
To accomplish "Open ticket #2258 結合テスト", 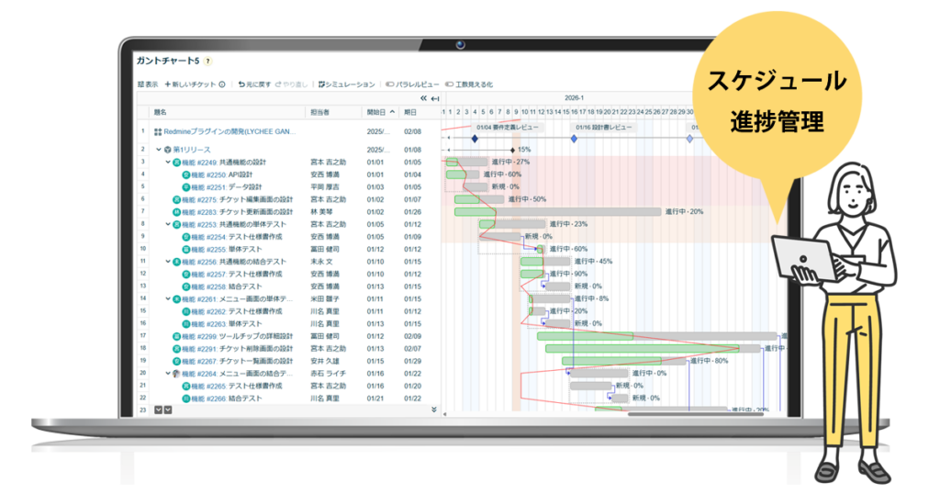I will point(227,286).
